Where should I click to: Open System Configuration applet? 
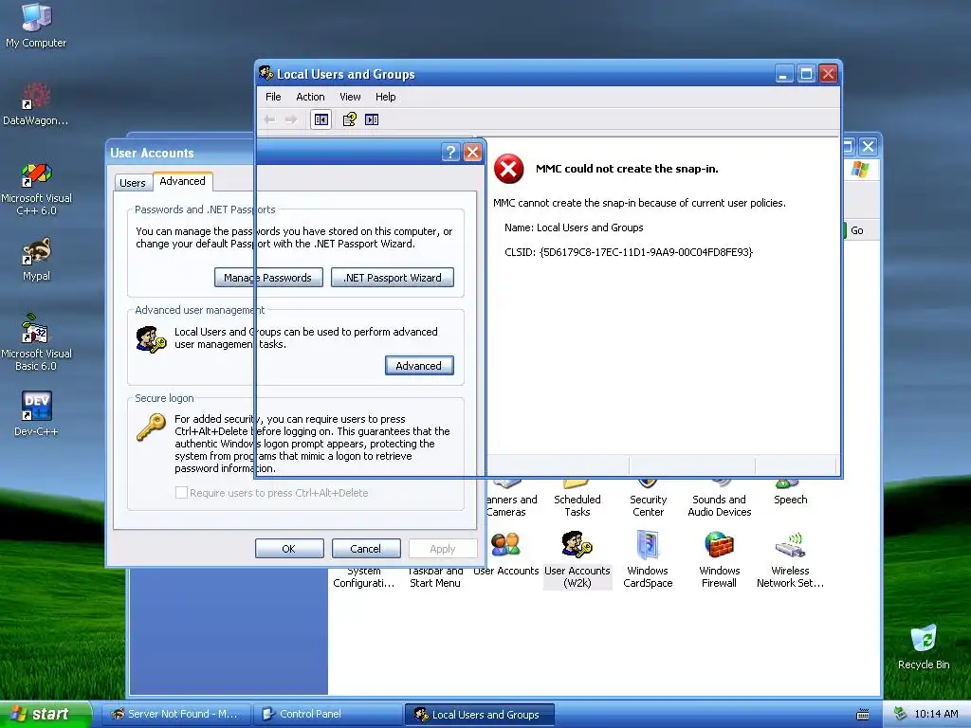click(363, 577)
